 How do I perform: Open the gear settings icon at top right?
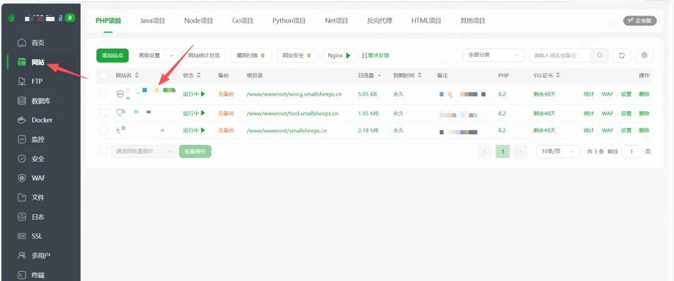click(644, 56)
